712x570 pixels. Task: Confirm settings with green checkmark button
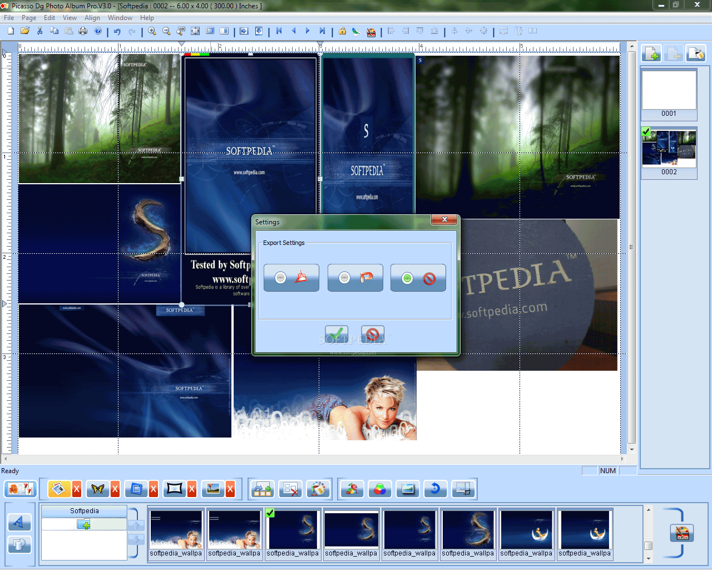pyautogui.click(x=337, y=335)
